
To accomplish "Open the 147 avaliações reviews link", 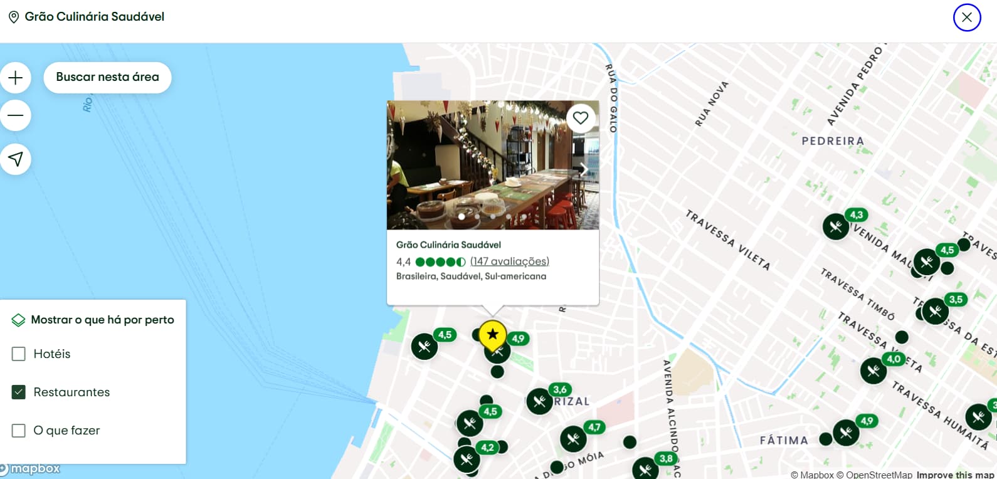I will pos(510,261).
